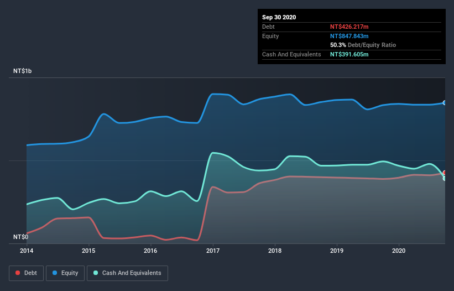The height and width of the screenshot is (291, 454).
Task: Click the NT$1b y-axis label
Action: [x=22, y=71]
